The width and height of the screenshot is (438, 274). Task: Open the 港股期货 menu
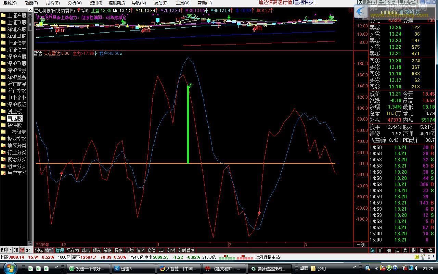pos(117,3)
